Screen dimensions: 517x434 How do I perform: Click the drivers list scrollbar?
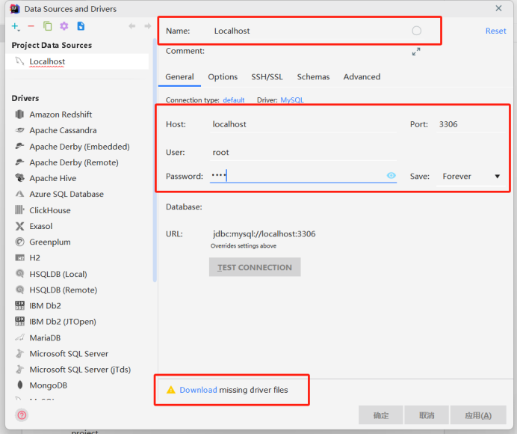[155, 160]
